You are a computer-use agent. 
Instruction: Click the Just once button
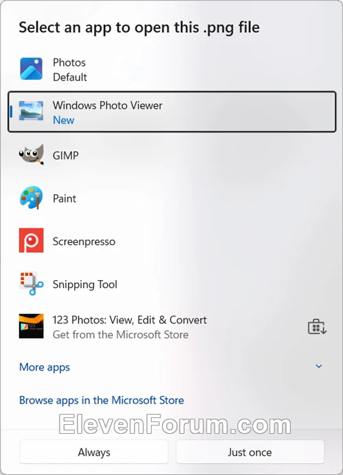pyautogui.click(x=250, y=452)
